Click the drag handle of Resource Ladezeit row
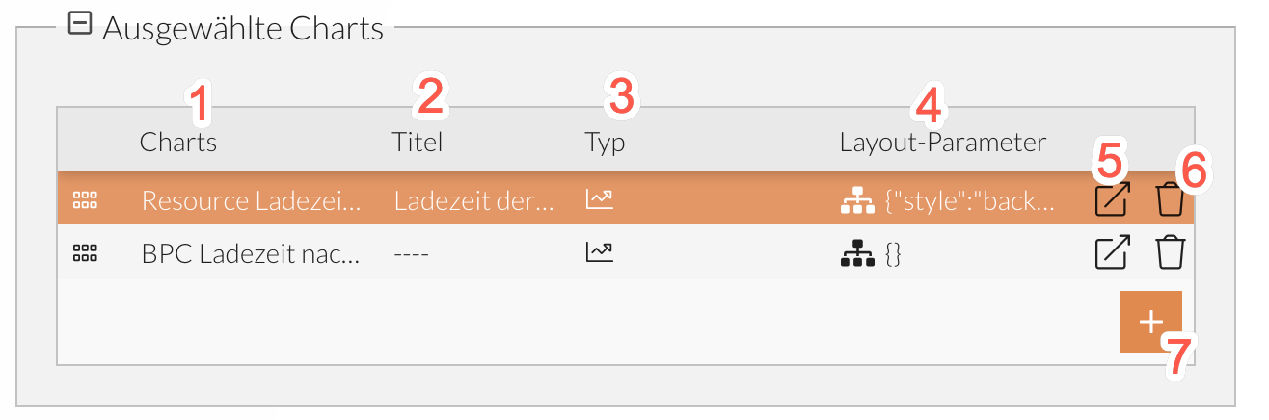1269x420 pixels. click(x=86, y=200)
